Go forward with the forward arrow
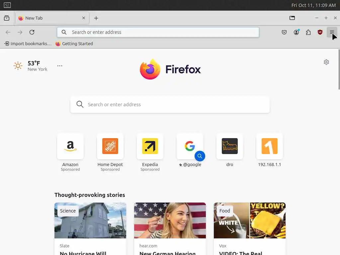 tap(20, 32)
